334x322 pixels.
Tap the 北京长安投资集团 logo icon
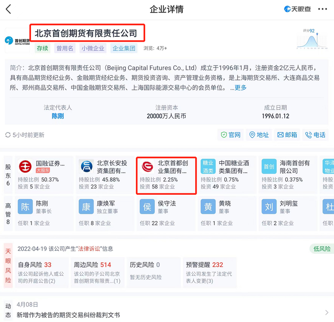coord(86,167)
